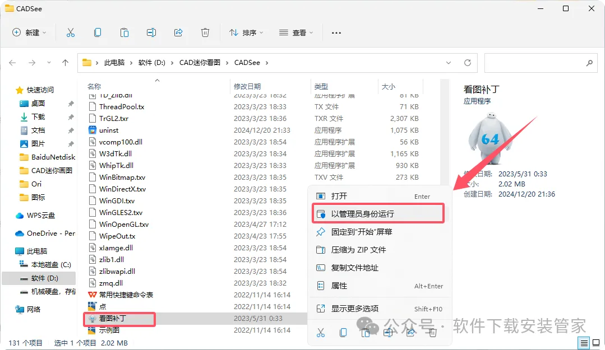The width and height of the screenshot is (605, 350).
Task: Click Cut icon at context menu bottom
Action: tap(321, 333)
